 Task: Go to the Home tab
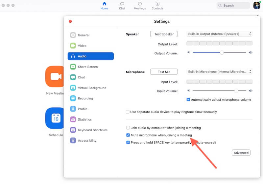point(104,6)
